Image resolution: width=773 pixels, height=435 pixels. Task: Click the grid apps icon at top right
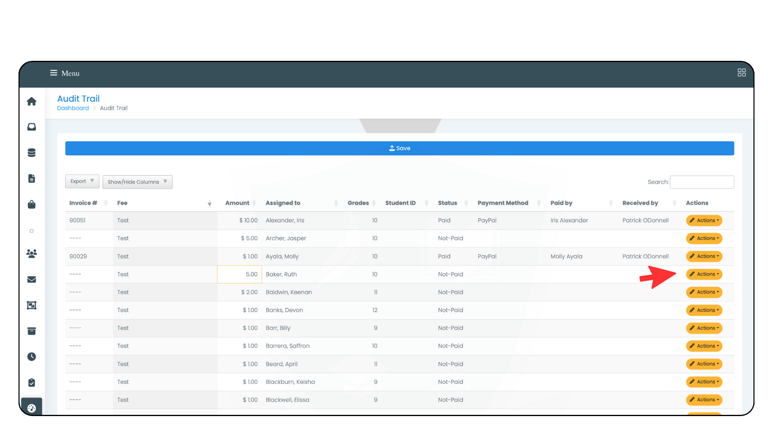tap(742, 72)
